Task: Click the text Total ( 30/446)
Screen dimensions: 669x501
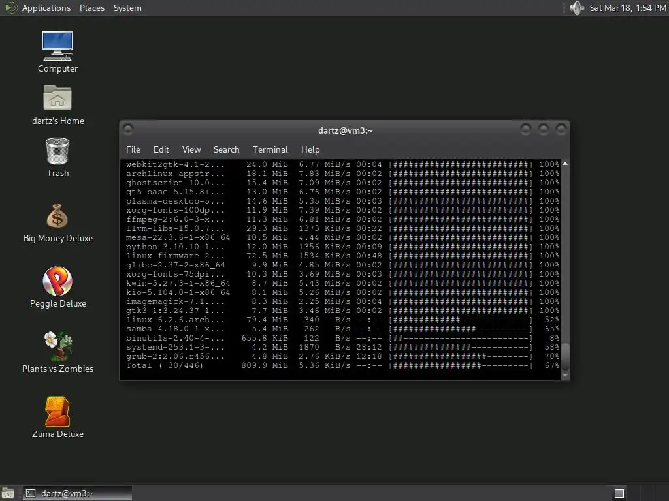Action: (x=165, y=365)
